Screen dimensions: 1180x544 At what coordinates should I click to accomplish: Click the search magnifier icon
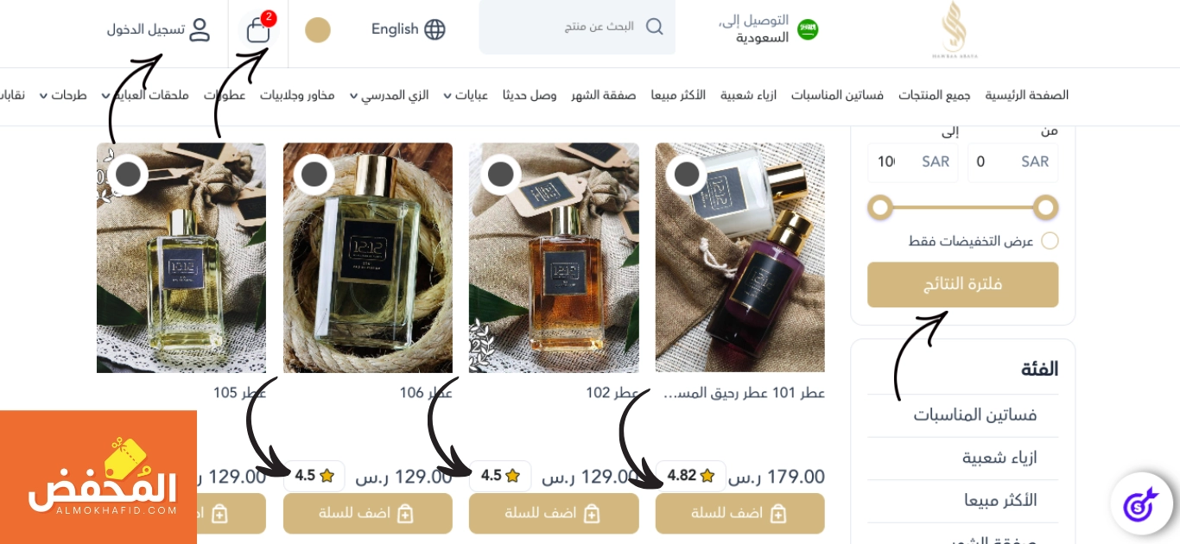pos(655,27)
